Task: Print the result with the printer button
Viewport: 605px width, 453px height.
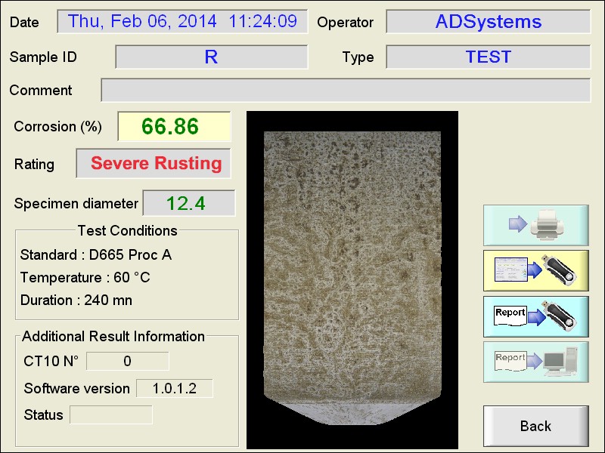Action: coord(536,225)
